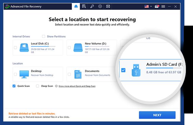Select the Desktop location checkbox
Viewport: 193px width, 125px height.
15,74
